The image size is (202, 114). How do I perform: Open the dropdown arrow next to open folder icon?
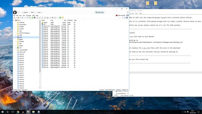click(x=20, y=18)
